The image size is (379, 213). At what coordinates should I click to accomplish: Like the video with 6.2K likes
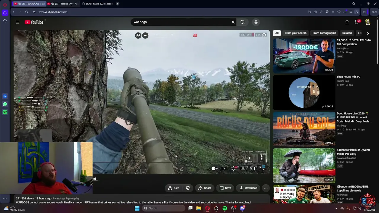pos(174,188)
